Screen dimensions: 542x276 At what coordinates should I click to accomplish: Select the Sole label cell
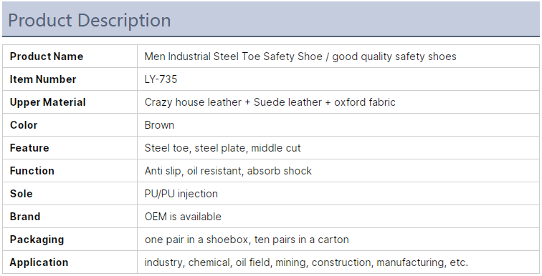70,194
